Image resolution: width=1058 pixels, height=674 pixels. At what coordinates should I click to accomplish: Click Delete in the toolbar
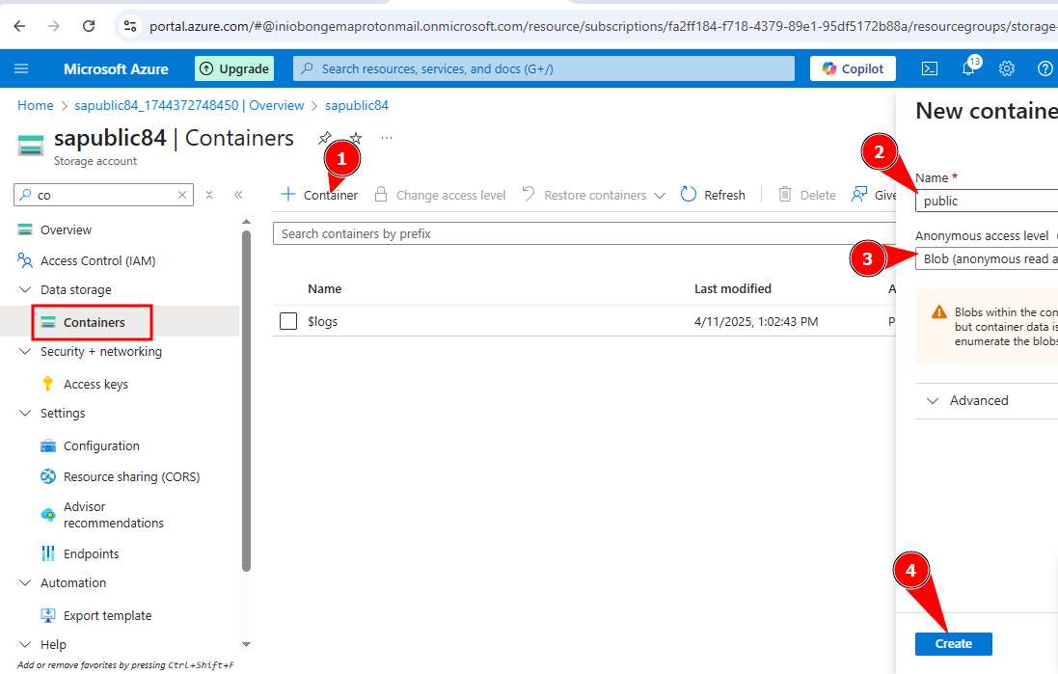[807, 195]
